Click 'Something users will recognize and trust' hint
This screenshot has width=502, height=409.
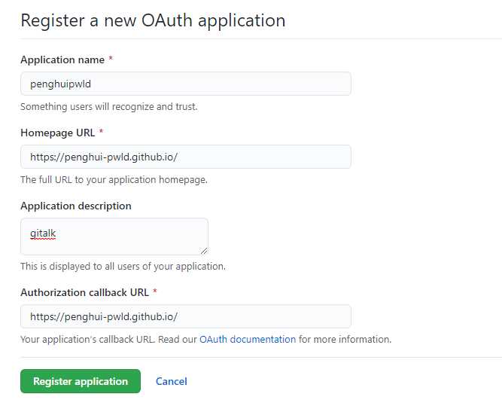(108, 106)
